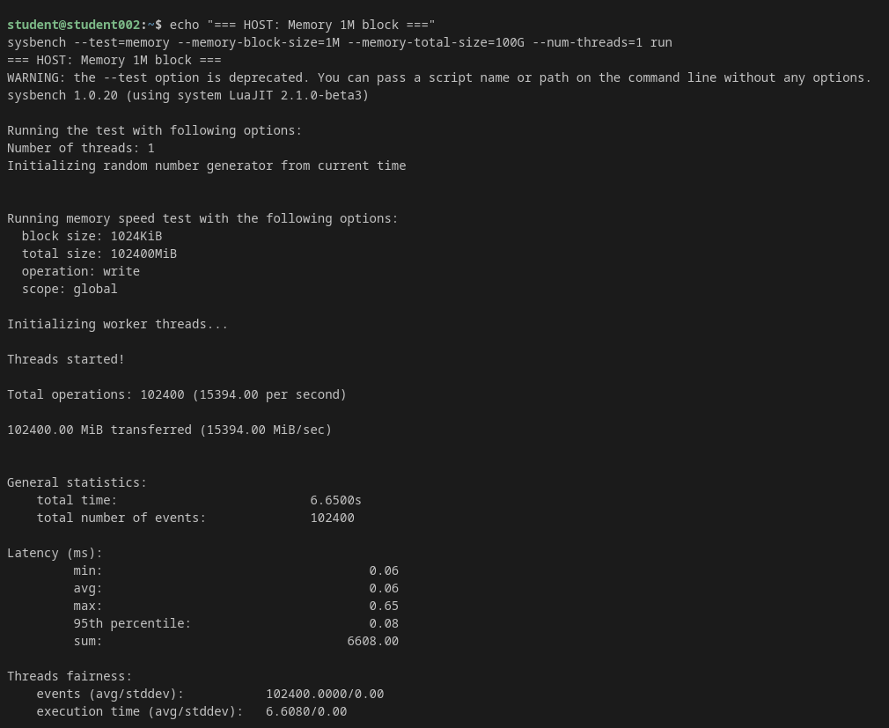This screenshot has width=889, height=728.
Task: Click the WARNING deprecated option line
Action: click(439, 77)
